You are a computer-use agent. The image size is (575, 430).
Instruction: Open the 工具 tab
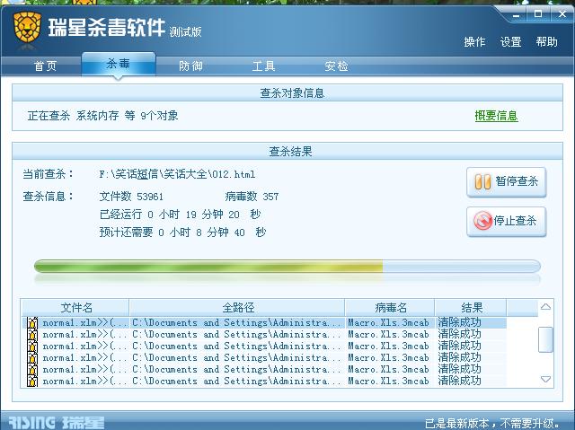263,66
